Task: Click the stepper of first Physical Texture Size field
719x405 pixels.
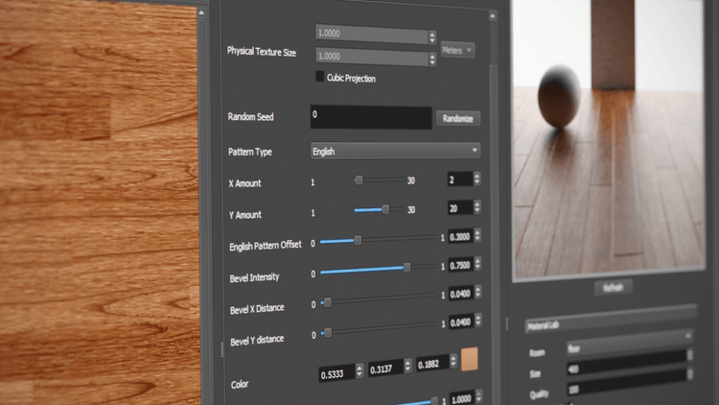Action: click(x=432, y=36)
